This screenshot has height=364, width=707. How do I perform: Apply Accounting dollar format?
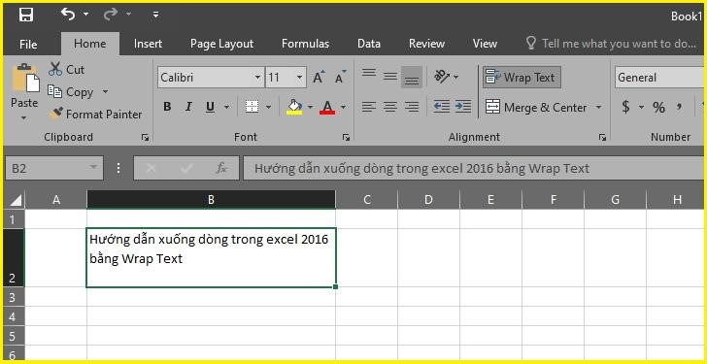pyautogui.click(x=625, y=107)
